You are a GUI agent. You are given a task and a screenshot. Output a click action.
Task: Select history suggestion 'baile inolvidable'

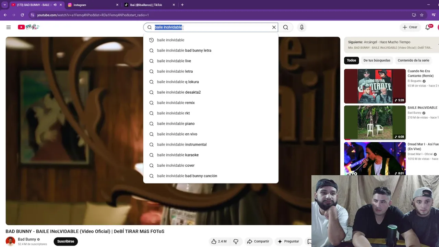click(x=211, y=40)
